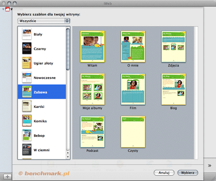Click the Kartki theme icon
Viewport: 216px width, 181px height.
[27, 106]
